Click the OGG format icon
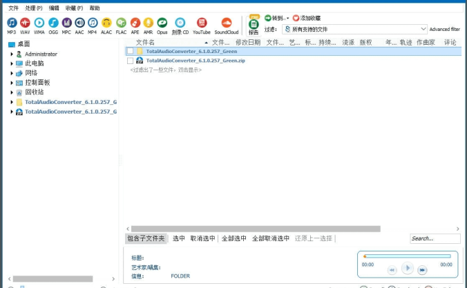 (x=53, y=23)
